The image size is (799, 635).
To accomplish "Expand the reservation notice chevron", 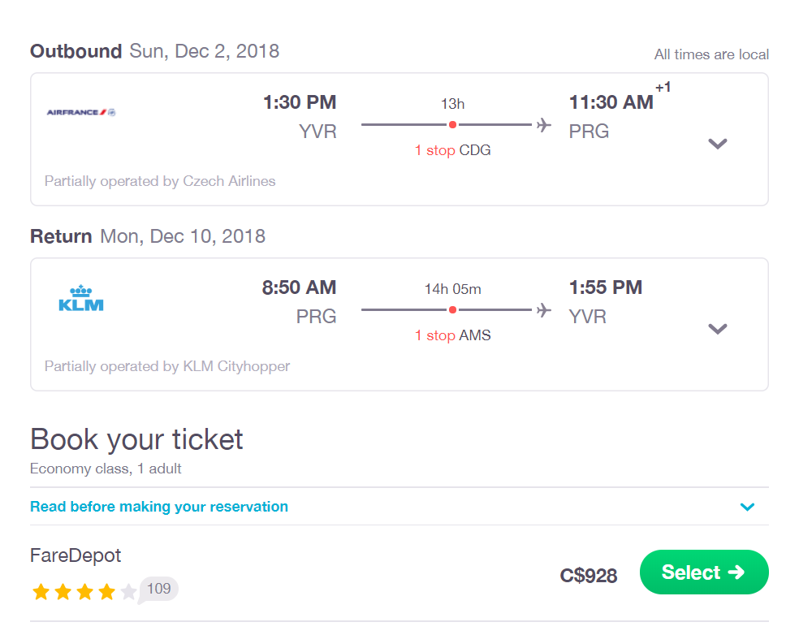I will [747, 507].
